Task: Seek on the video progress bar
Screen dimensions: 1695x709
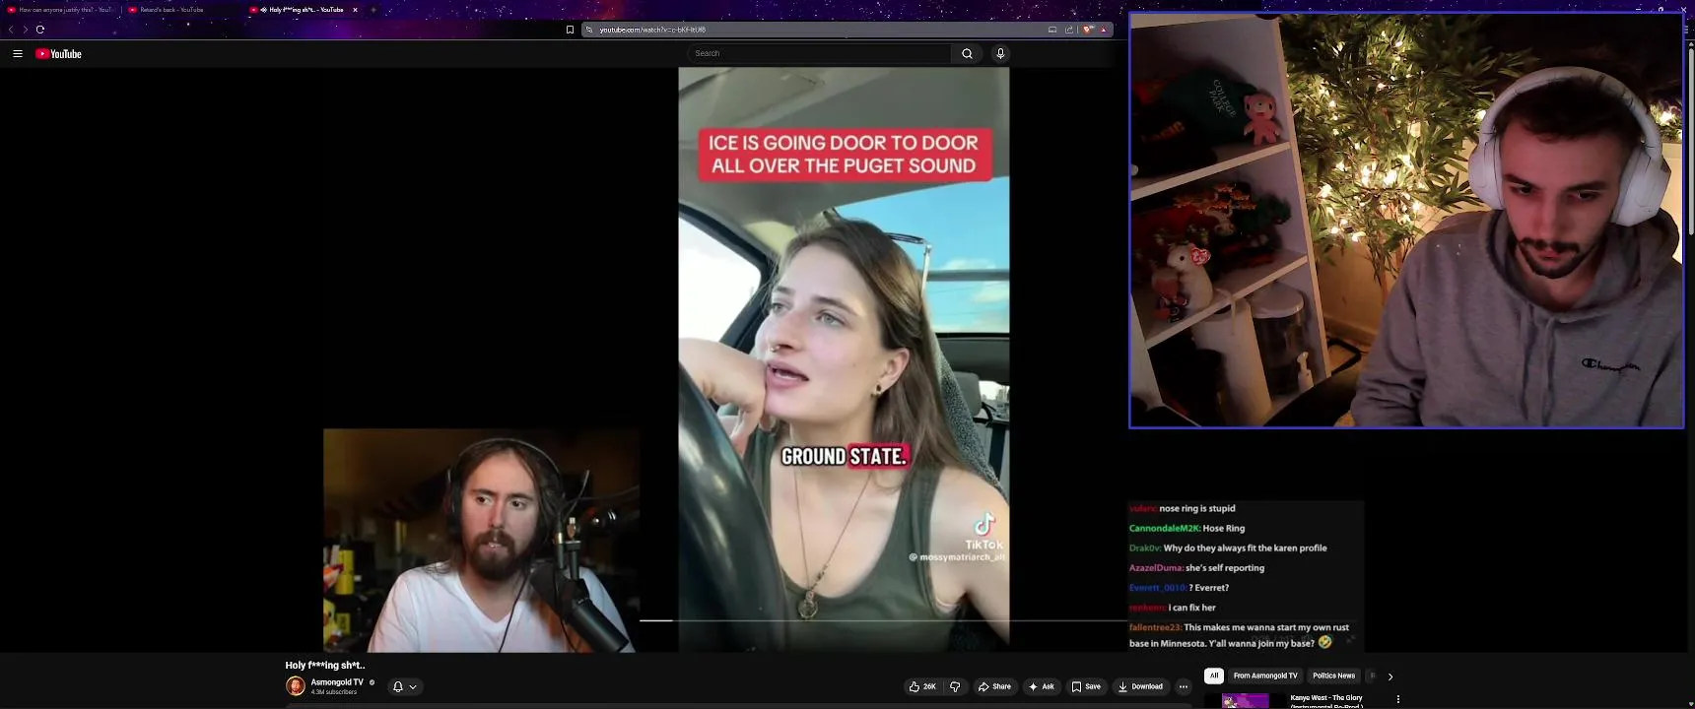Action: [x=884, y=620]
